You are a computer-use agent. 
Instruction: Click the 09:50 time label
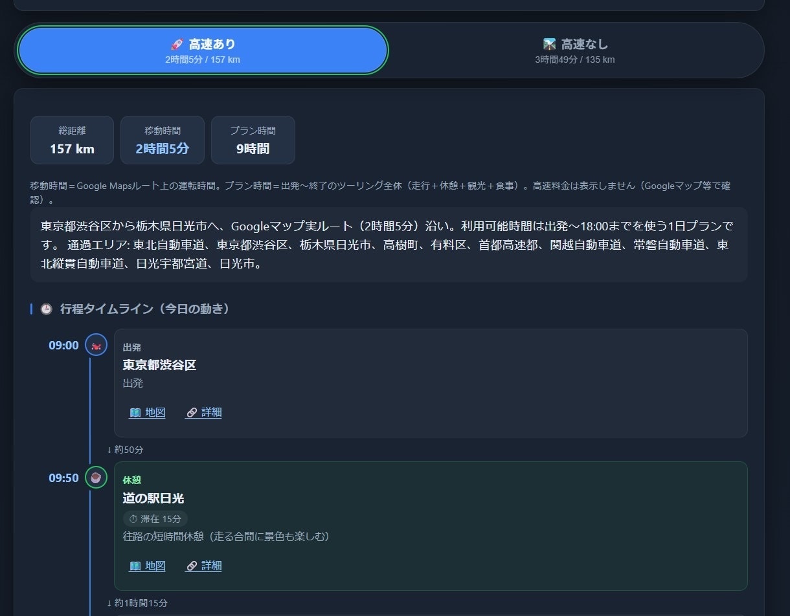[x=63, y=478]
